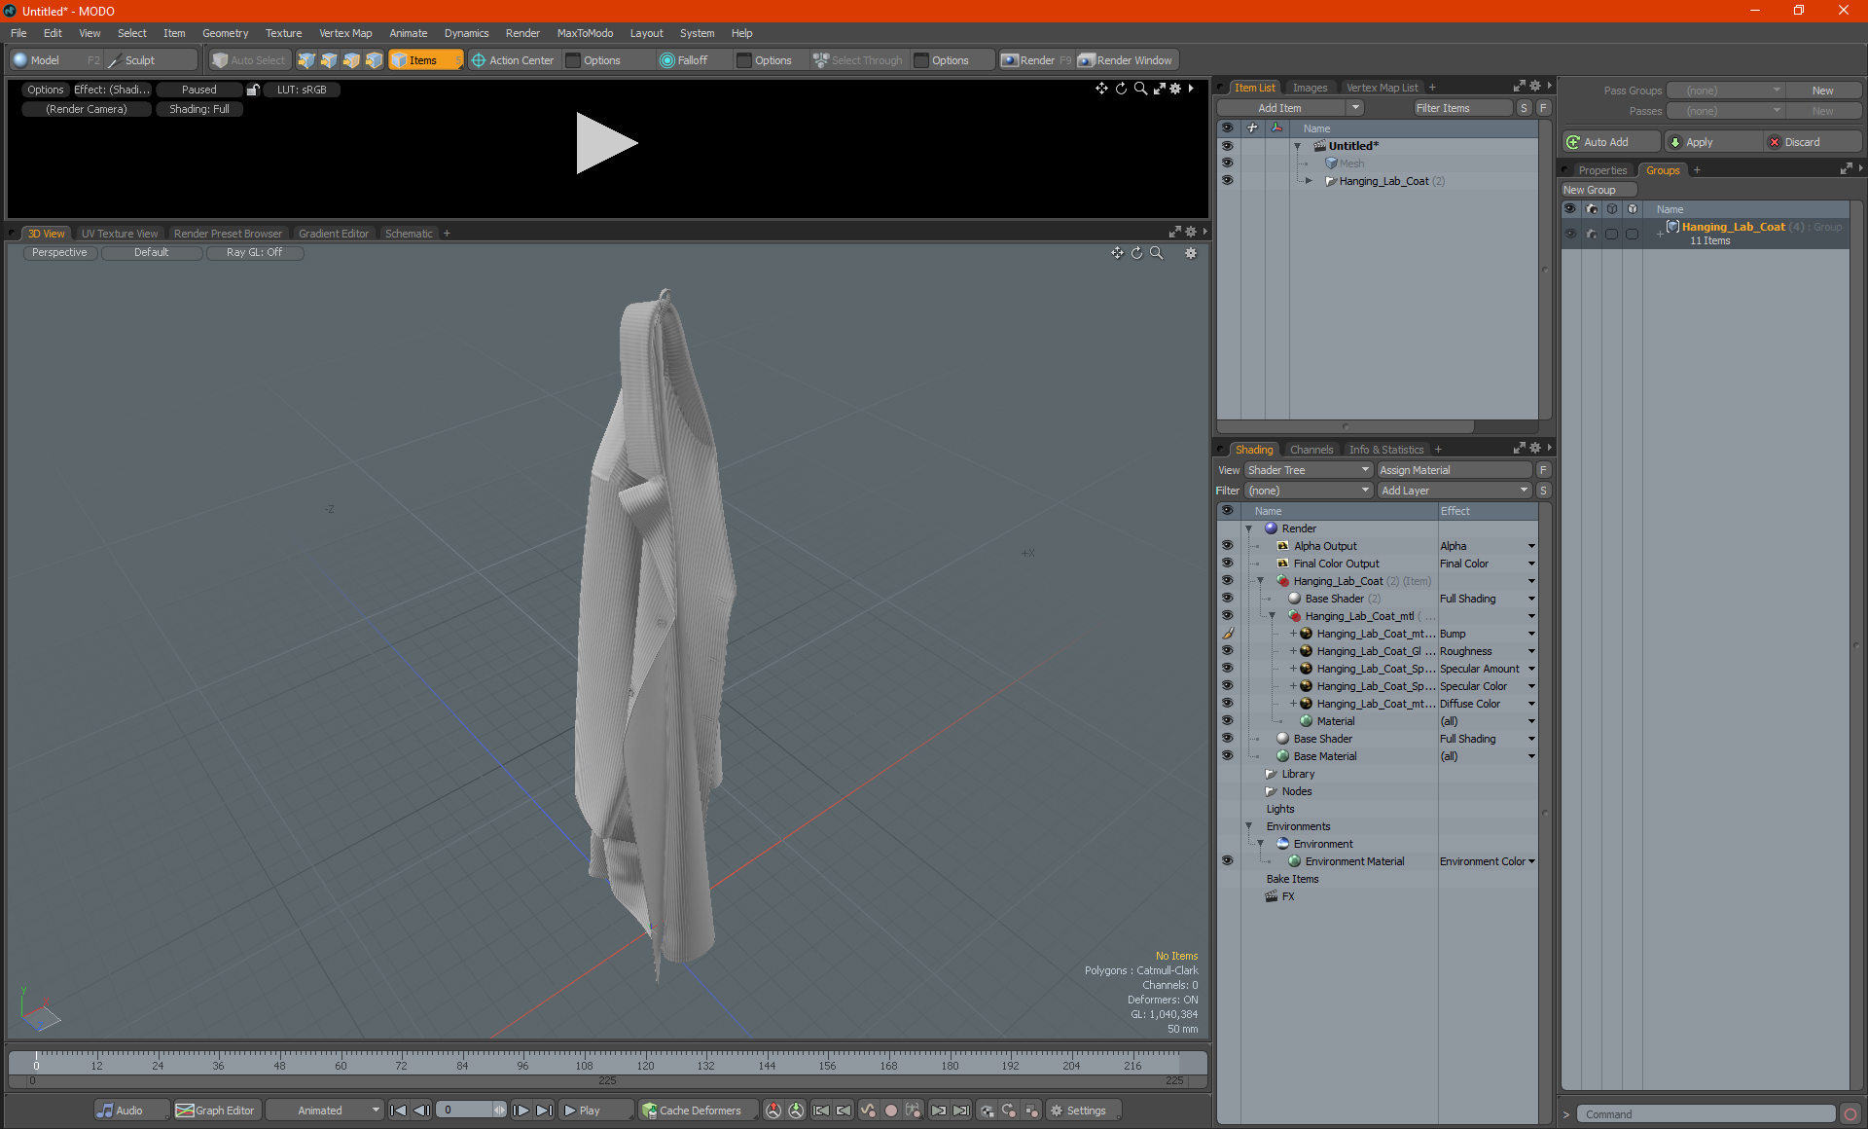Hide the Hanging_Lab_Coat item in Item List
Viewport: 1868px width, 1129px height.
(x=1227, y=181)
